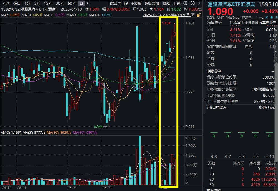
Task: Toggle the date range lock icon
Action: (199, 15)
